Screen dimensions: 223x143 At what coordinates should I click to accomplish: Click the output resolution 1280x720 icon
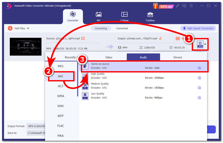pyautogui.click(x=141, y=48)
